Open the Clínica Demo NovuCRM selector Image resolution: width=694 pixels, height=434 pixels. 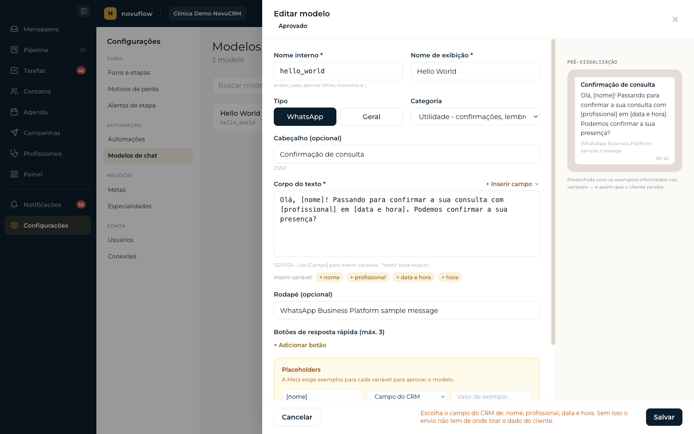point(207,14)
